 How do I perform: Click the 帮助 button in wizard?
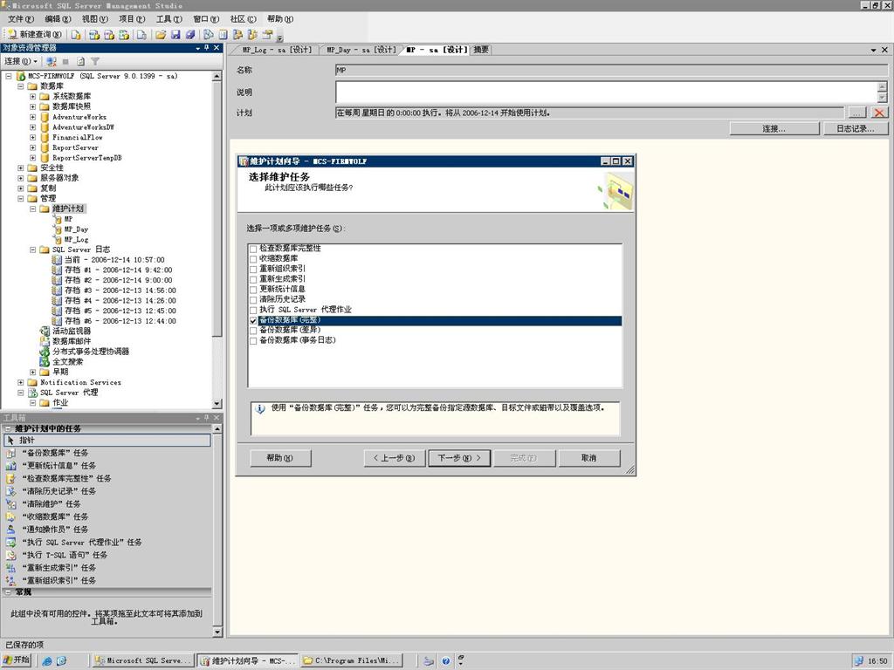(x=280, y=458)
